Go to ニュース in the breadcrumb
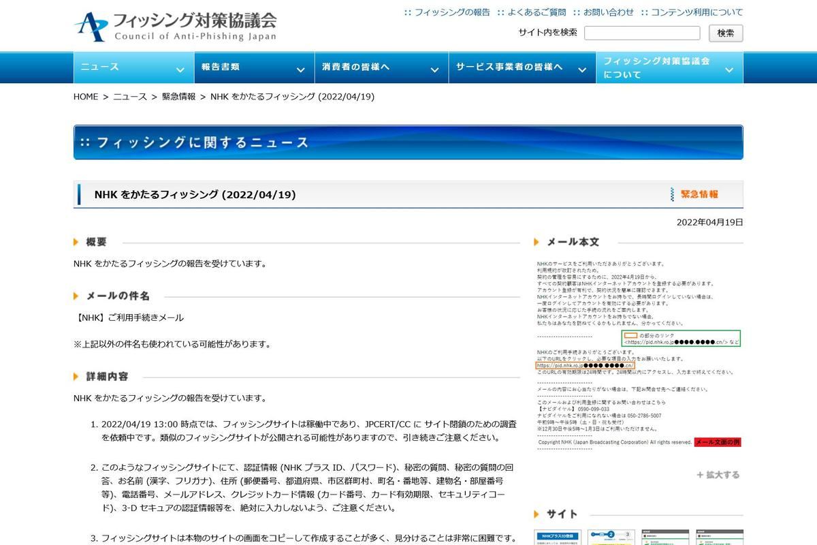 click(130, 97)
